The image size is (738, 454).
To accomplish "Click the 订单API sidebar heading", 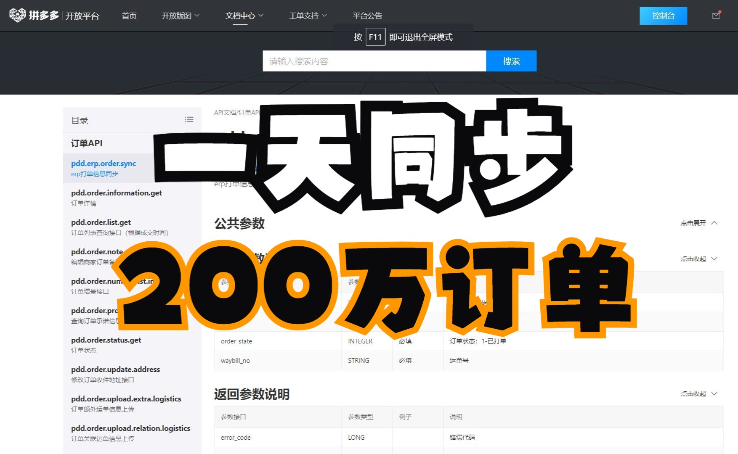I will pos(87,143).
